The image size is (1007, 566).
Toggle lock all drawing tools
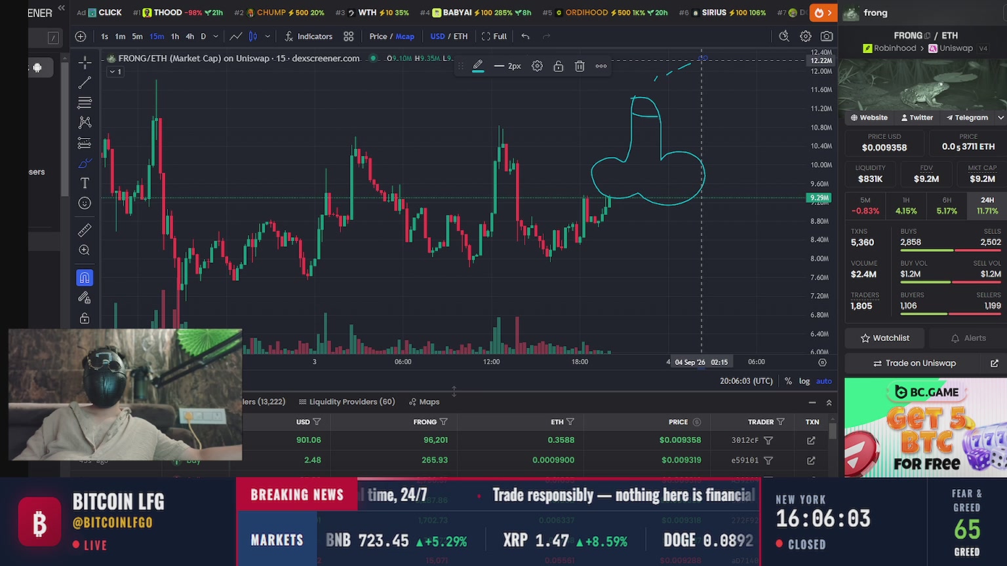(x=85, y=318)
